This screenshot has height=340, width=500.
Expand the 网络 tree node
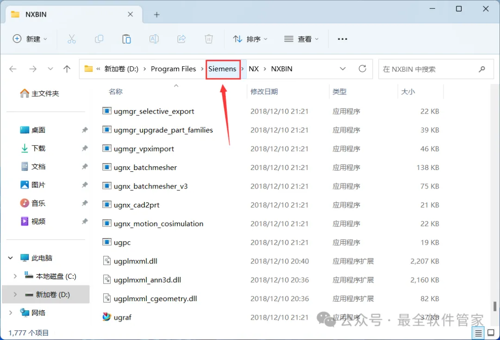pos(11,313)
